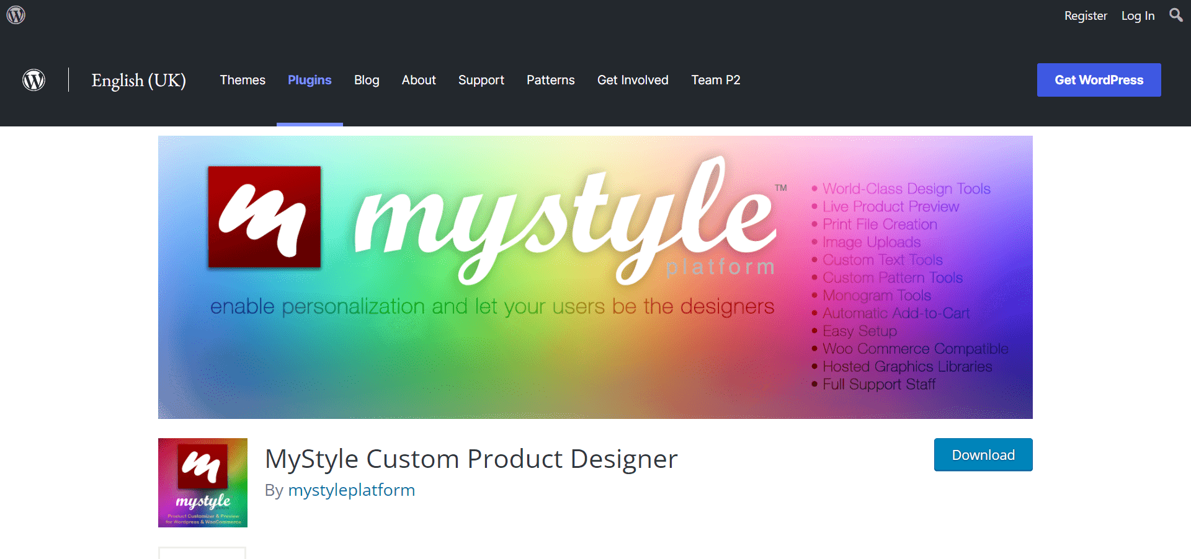Click the WordPress logo in the top-left corner
The image size is (1191, 559).
click(x=33, y=80)
